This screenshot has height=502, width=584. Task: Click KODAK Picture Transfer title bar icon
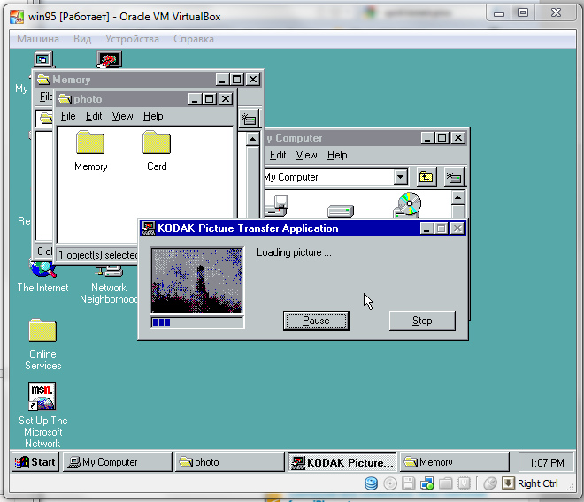(x=148, y=228)
